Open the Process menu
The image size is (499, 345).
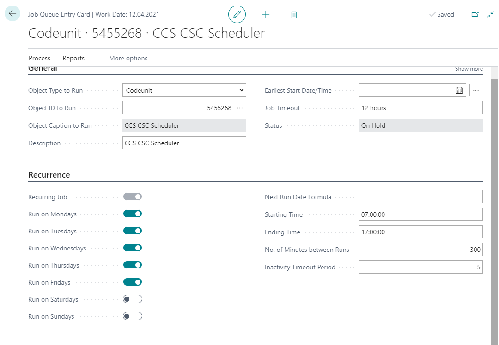tap(39, 58)
